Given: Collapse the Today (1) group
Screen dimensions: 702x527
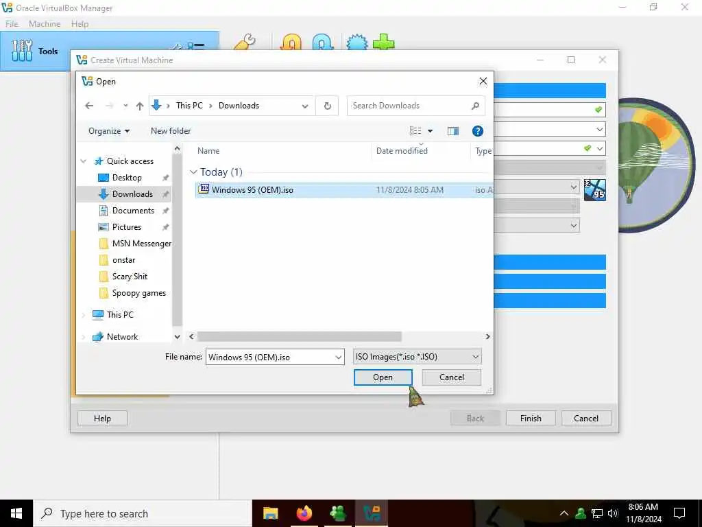Looking at the screenshot, I should 193,172.
